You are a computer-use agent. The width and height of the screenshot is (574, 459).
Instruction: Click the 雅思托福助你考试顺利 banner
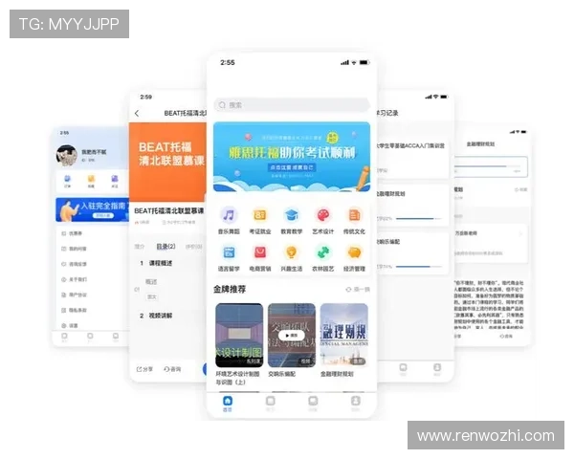pyautogui.click(x=292, y=157)
